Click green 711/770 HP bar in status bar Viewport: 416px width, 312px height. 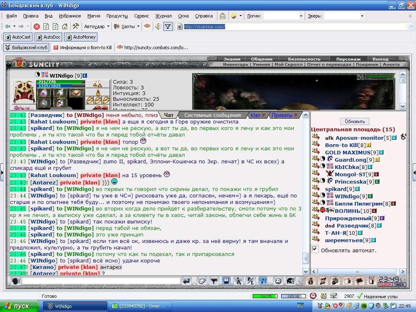tap(265, 296)
